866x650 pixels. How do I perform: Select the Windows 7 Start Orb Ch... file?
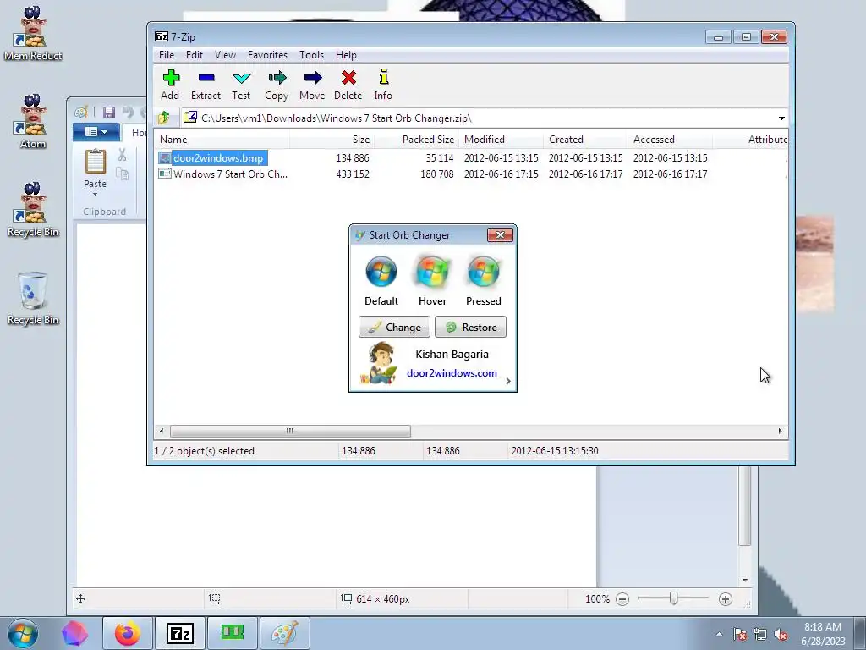pos(471,174)
